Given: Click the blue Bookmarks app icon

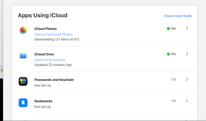Looking at the screenshot, I should coord(23,103).
